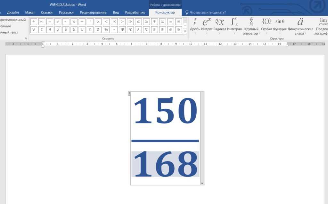Insert the identical-to triple bar symbol
The image size is (328, 204).
(x=178, y=21)
